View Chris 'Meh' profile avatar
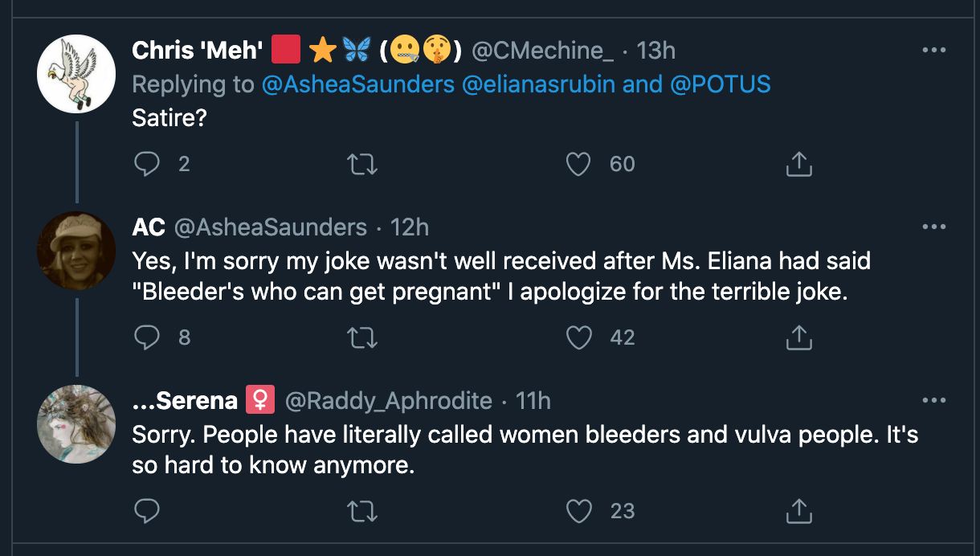 pos(77,74)
